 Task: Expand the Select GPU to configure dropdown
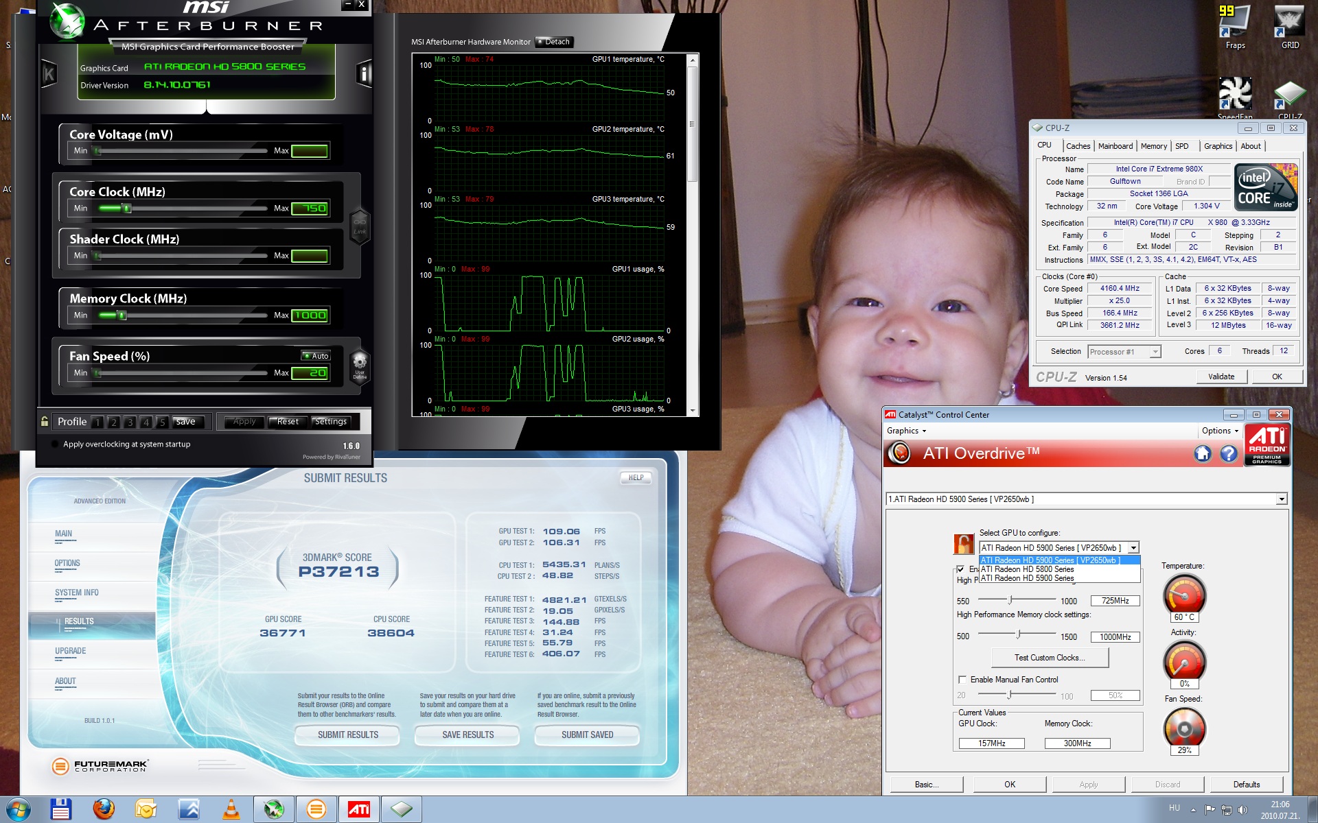(1133, 548)
